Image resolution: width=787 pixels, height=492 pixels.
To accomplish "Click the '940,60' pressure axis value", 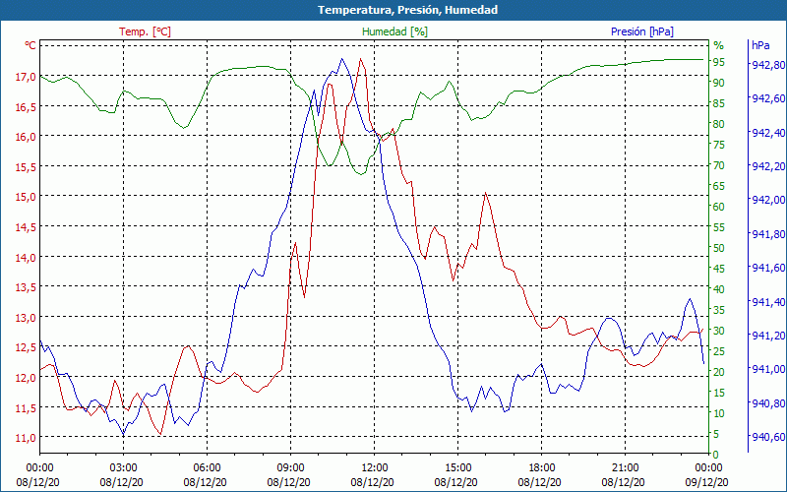I will [x=768, y=437].
